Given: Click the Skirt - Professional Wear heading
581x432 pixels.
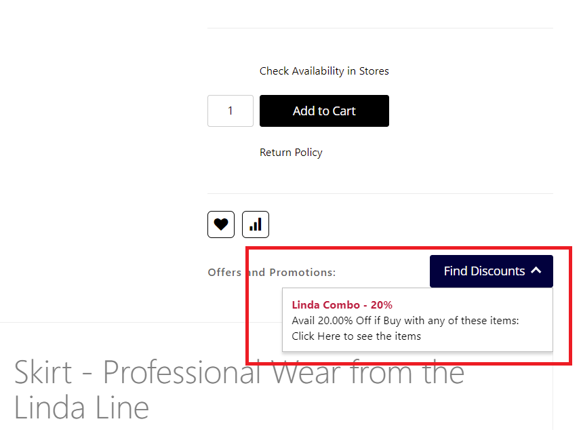Looking at the screenshot, I should point(239,374).
